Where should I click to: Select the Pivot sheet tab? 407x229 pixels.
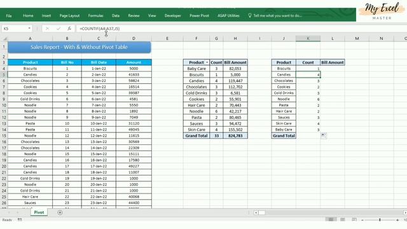coord(39,212)
